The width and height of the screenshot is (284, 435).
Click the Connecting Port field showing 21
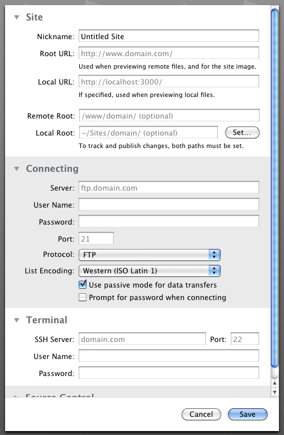point(96,239)
